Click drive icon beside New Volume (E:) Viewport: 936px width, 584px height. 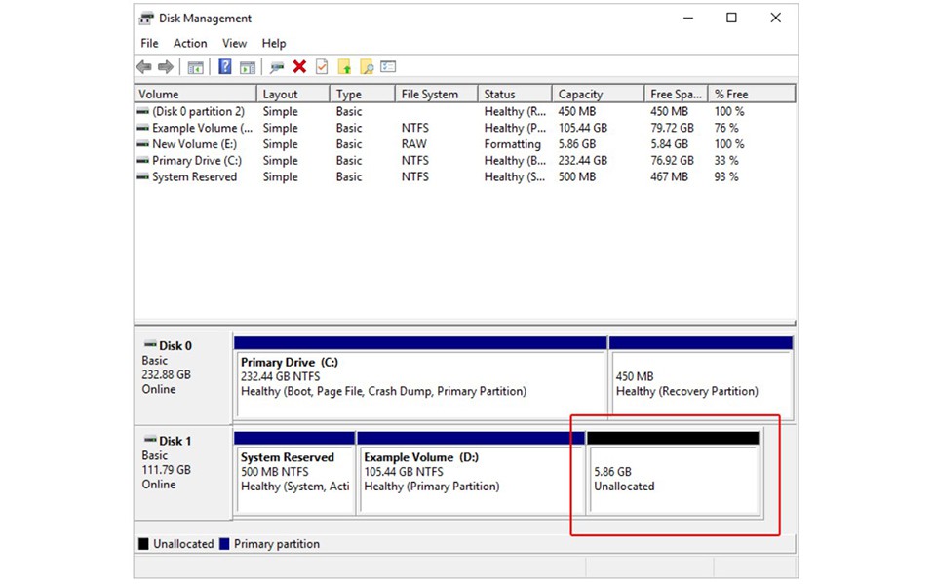click(142, 144)
